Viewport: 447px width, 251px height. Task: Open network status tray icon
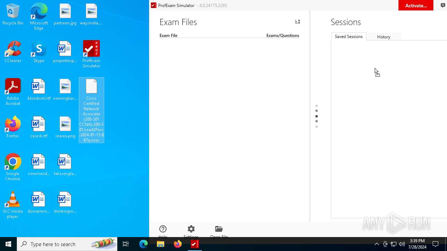(394, 244)
